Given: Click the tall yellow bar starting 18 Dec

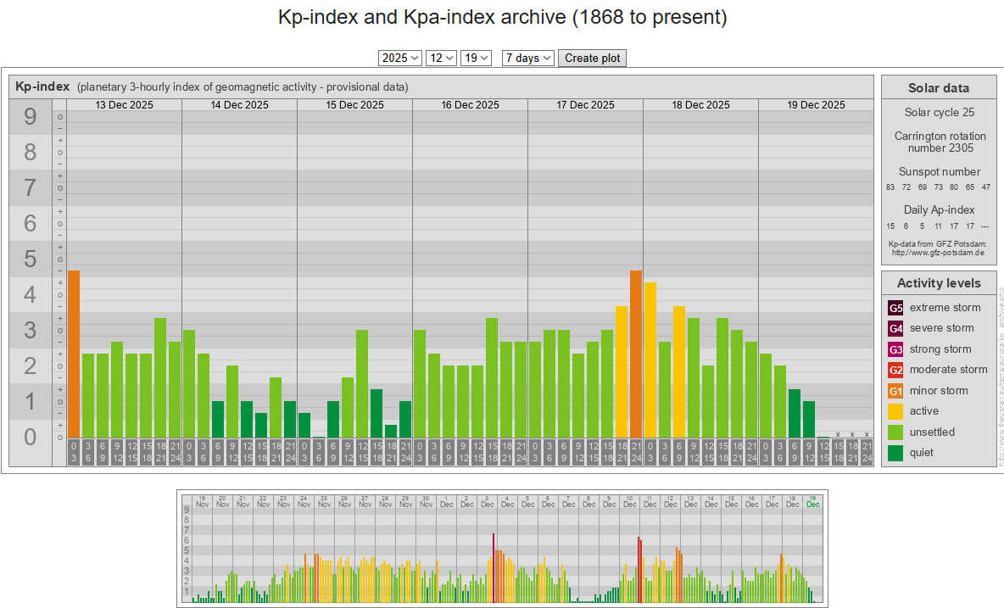Looking at the screenshot, I should 650,360.
